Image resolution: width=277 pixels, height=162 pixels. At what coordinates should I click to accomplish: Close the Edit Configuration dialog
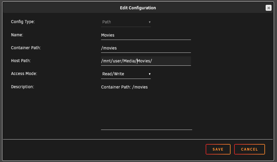[x=268, y=8]
